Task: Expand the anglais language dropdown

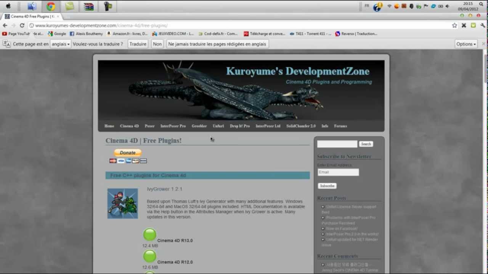Action: point(61,44)
